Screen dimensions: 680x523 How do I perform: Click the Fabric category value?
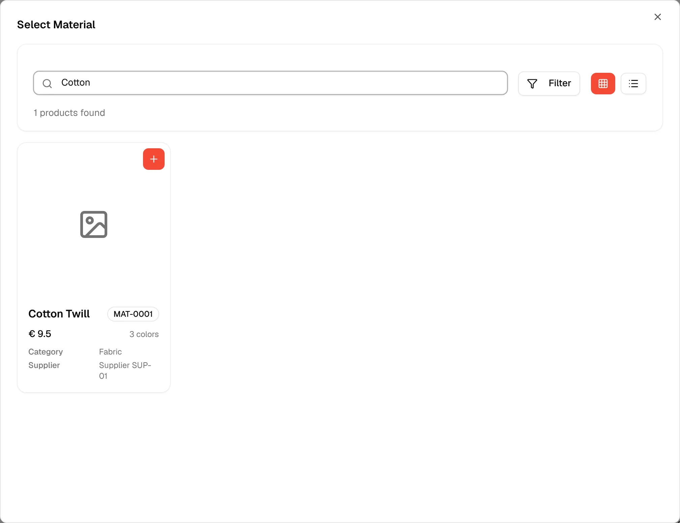point(110,352)
